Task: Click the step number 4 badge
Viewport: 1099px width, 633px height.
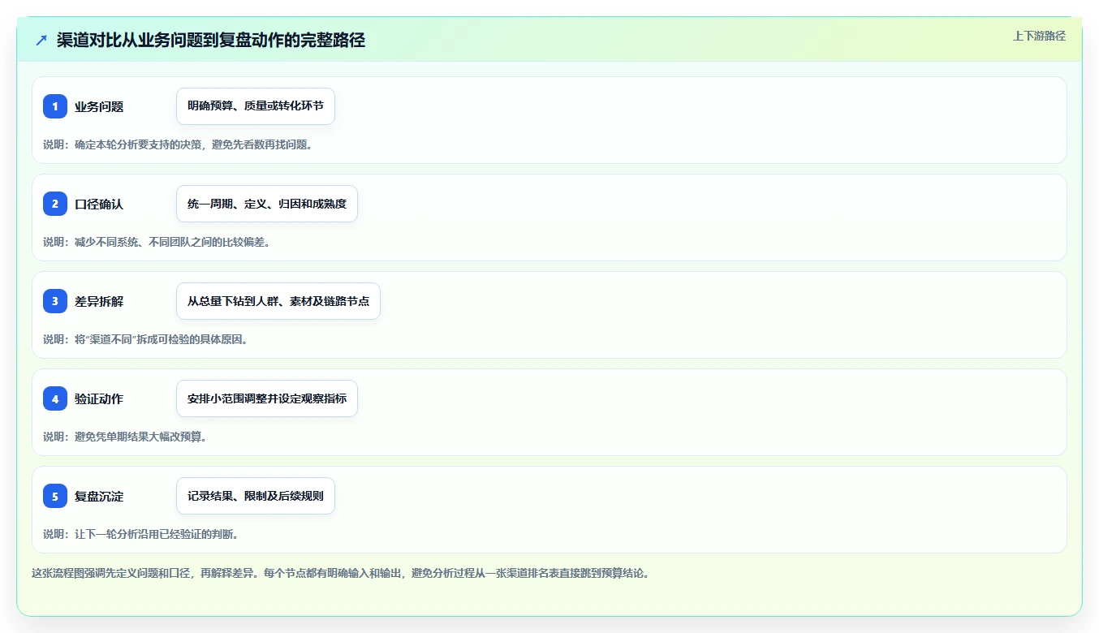Action: click(x=55, y=398)
